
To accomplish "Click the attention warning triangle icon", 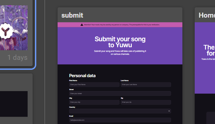I will 82,25.
